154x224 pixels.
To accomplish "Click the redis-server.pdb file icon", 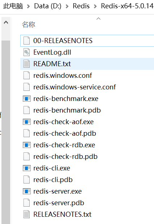I will point(27,203).
